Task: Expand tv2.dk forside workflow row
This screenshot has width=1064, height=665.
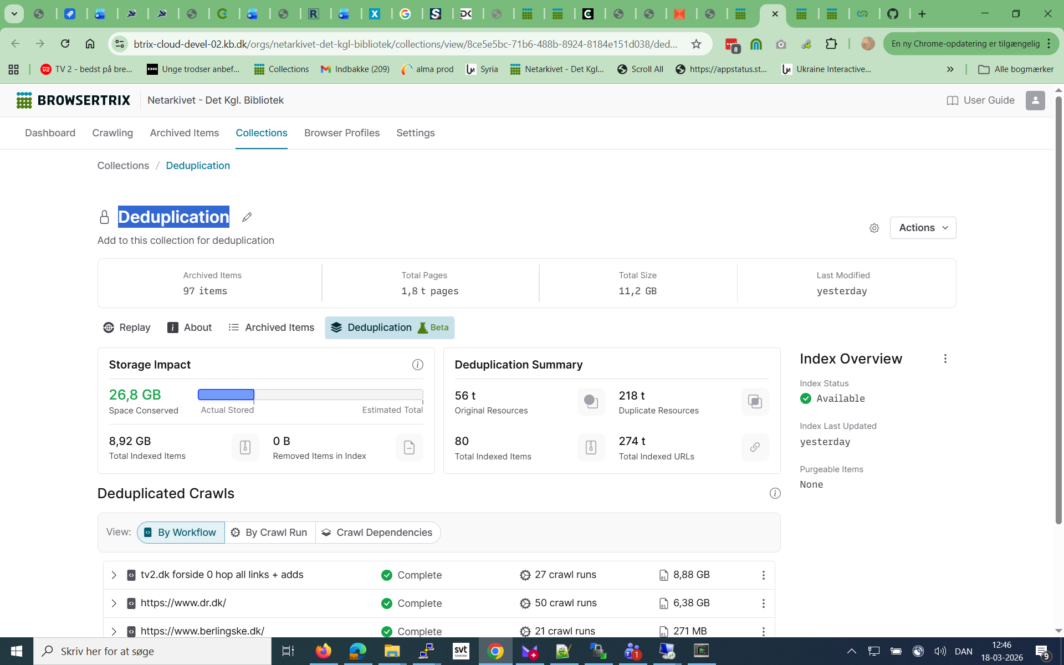Action: [114, 575]
